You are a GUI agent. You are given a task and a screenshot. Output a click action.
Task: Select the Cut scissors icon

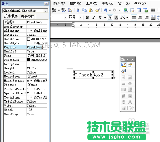pyautogui.click(x=78, y=10)
